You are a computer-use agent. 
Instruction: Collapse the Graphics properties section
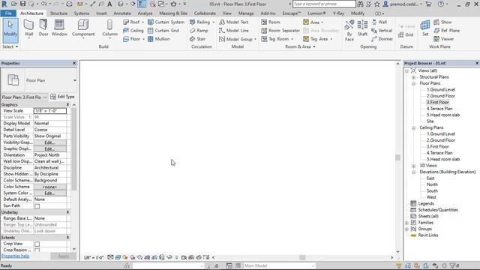(x=67, y=105)
